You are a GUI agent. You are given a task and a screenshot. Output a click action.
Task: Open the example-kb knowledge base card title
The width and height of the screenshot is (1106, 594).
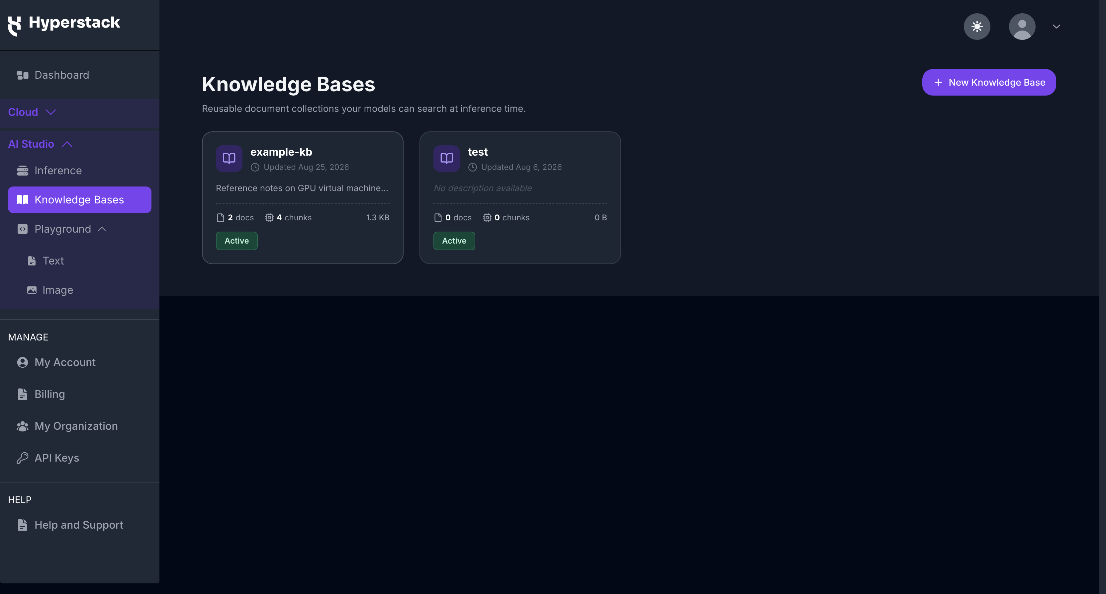[281, 152]
